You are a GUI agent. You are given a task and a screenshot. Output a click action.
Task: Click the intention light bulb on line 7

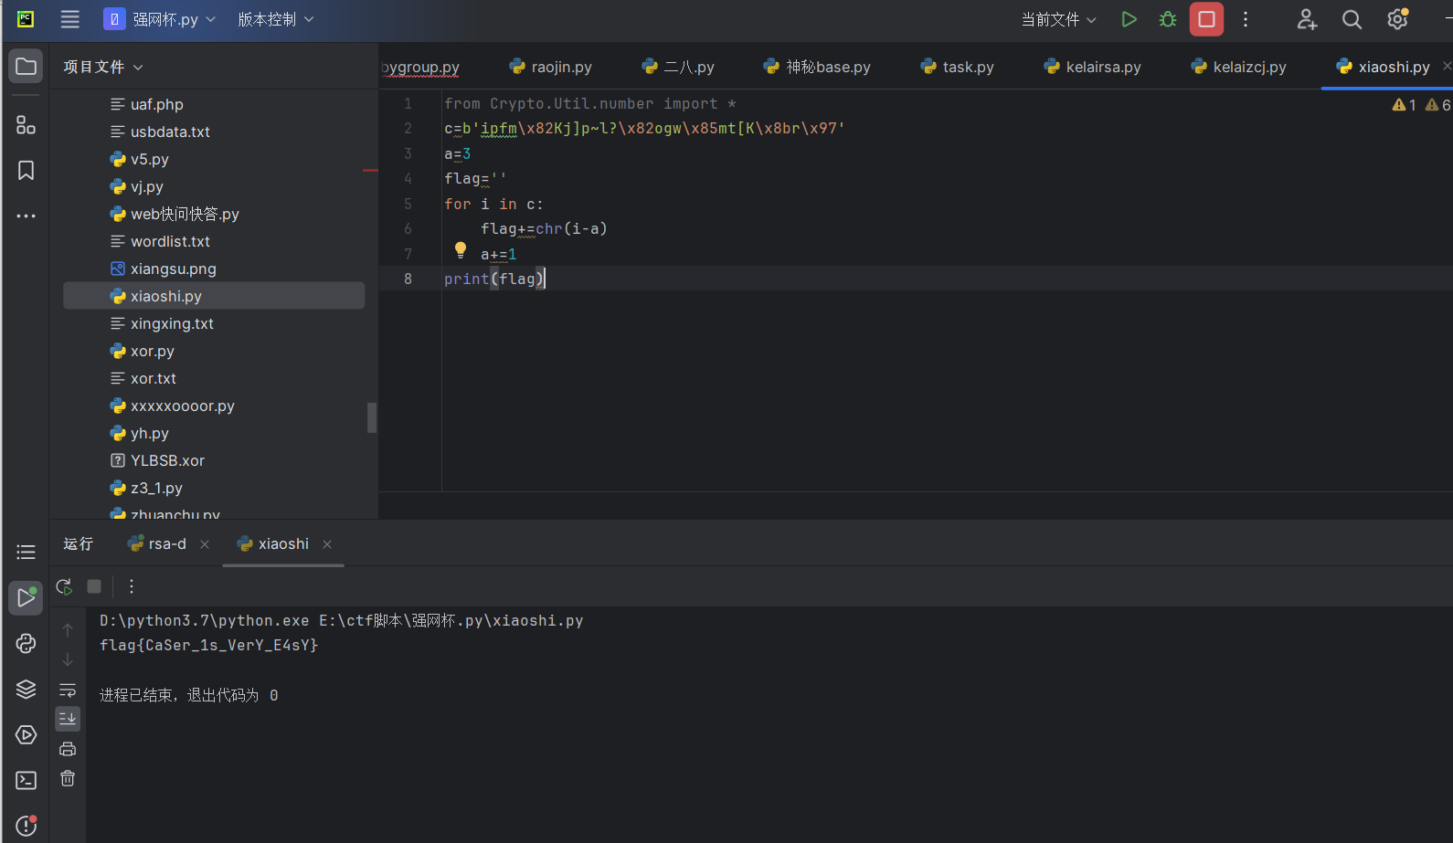(x=461, y=249)
